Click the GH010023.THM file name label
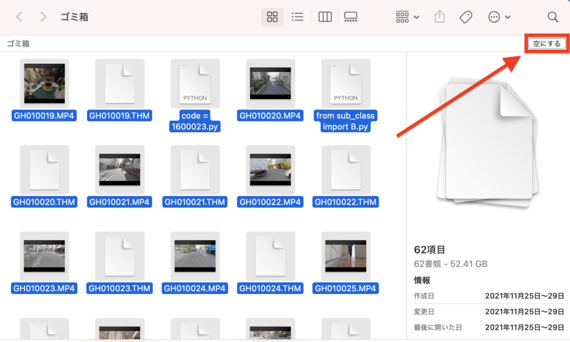This screenshot has height=342, width=570. (x=120, y=288)
